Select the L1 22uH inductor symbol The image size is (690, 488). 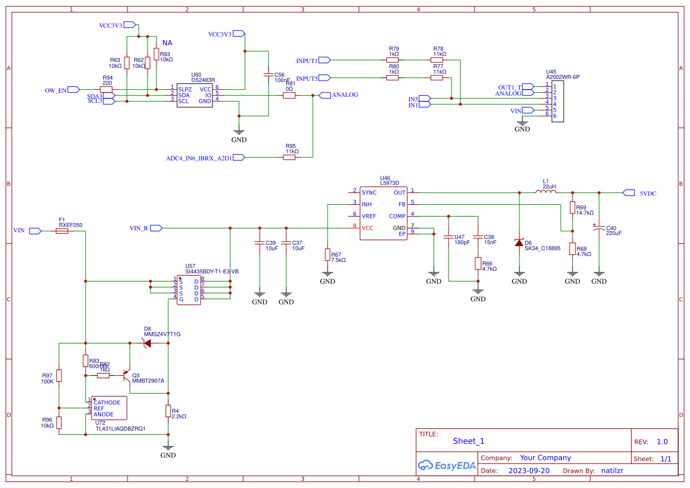(x=546, y=192)
